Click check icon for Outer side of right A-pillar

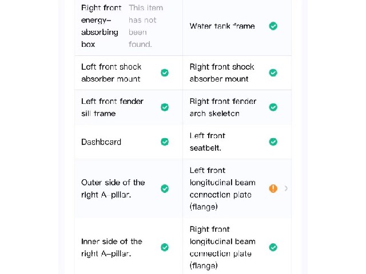(165, 188)
